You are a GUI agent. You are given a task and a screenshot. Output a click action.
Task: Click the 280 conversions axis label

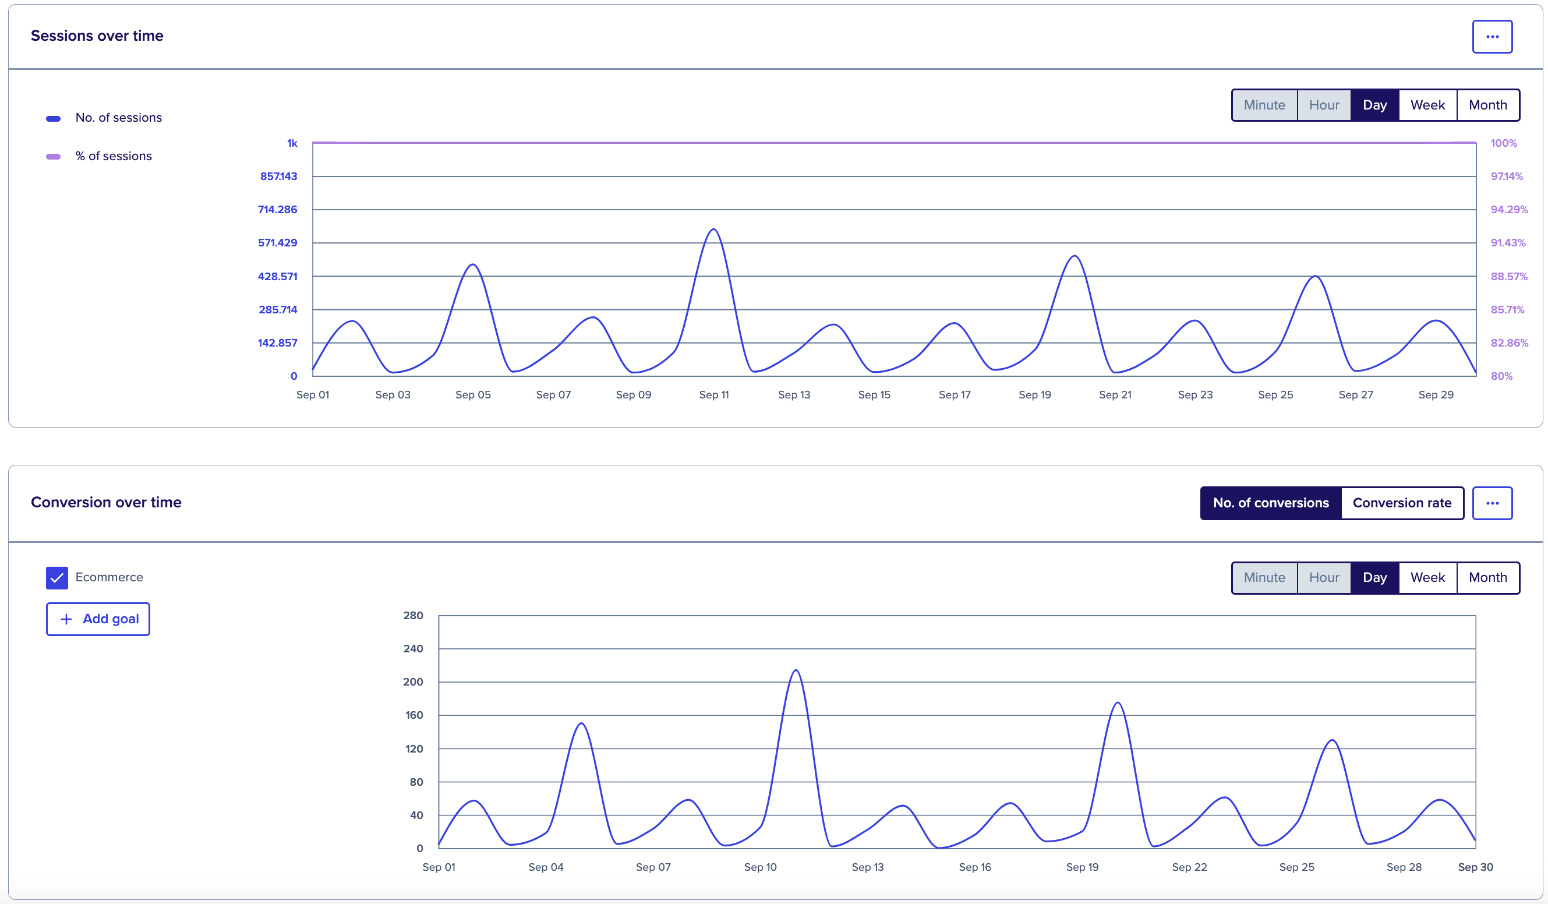pyautogui.click(x=413, y=616)
